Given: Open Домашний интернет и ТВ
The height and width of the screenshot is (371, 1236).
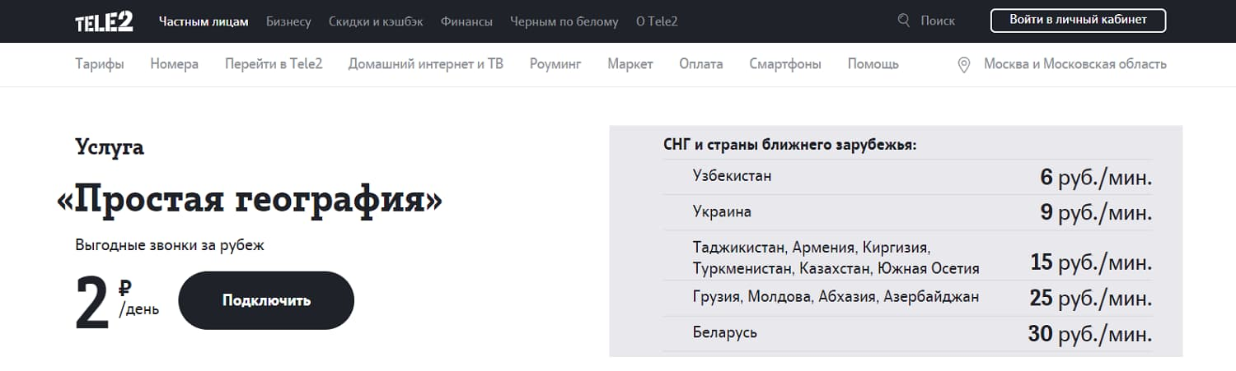Looking at the screenshot, I should [x=425, y=64].
